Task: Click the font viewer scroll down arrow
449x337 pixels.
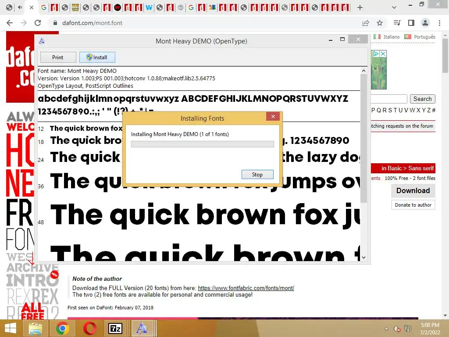Action: 363,257
